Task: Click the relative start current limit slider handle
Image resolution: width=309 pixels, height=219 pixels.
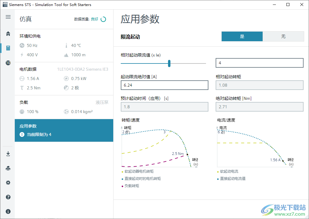Action: pos(169,63)
